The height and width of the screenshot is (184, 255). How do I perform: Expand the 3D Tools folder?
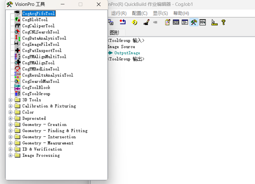[x=10, y=100]
